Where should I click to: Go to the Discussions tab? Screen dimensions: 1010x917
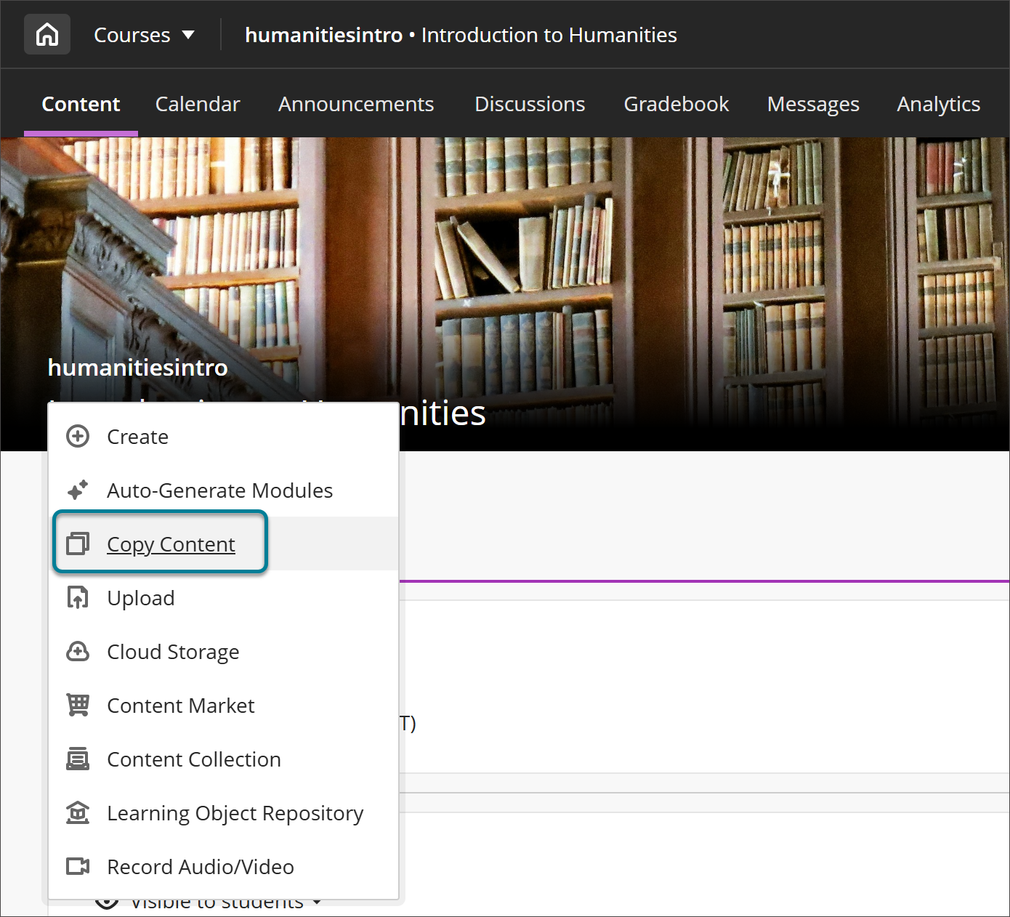point(529,104)
